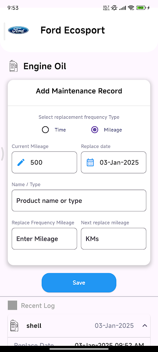Tap the Next replace mileage KMs field
The height and width of the screenshot is (352, 158).
click(x=114, y=238)
